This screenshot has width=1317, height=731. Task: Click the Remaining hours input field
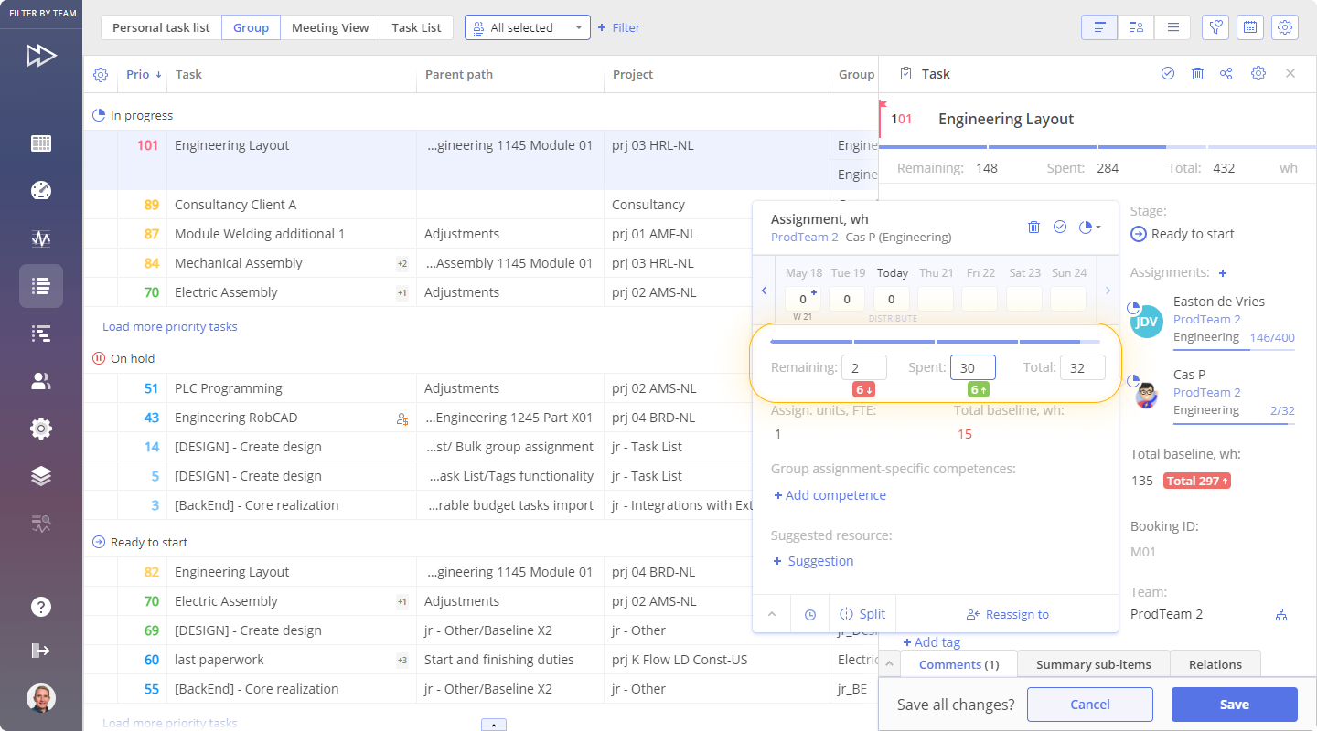(x=864, y=367)
